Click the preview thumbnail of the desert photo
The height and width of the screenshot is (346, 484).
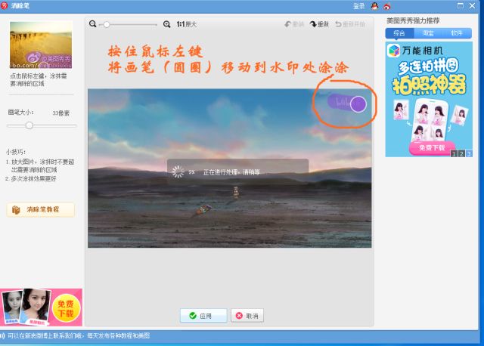(x=41, y=45)
